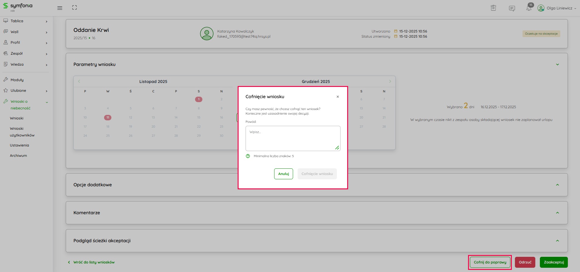The width and height of the screenshot is (580, 272).
Task: Expand the Podgląd ścieżki akceptacji section
Action: 557,241
